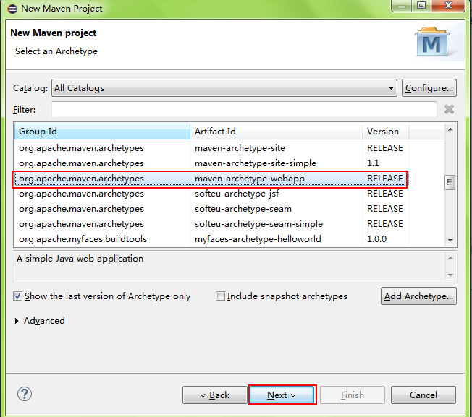
Task: Select the myfaces-archetype-helloworld row
Action: pyautogui.click(x=211, y=239)
